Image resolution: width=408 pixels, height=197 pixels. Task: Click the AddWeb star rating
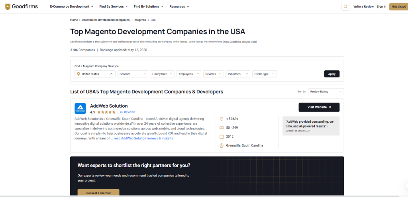[x=106, y=112]
